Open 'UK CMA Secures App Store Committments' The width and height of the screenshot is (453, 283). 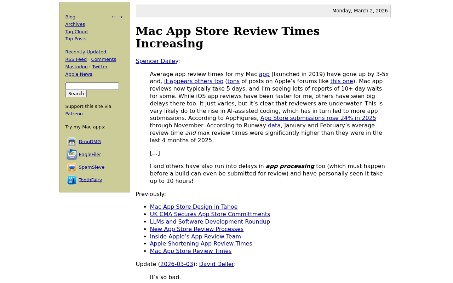point(210,214)
